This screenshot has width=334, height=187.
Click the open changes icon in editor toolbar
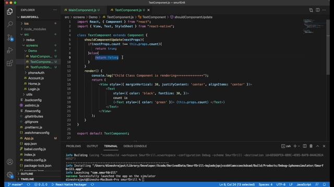coord(311,10)
